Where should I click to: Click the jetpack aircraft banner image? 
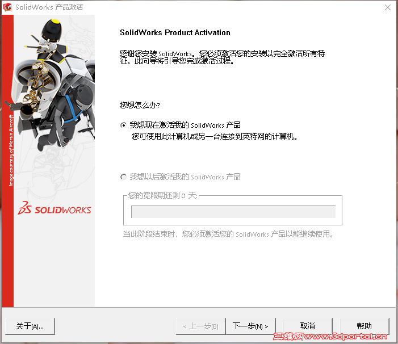52,85
